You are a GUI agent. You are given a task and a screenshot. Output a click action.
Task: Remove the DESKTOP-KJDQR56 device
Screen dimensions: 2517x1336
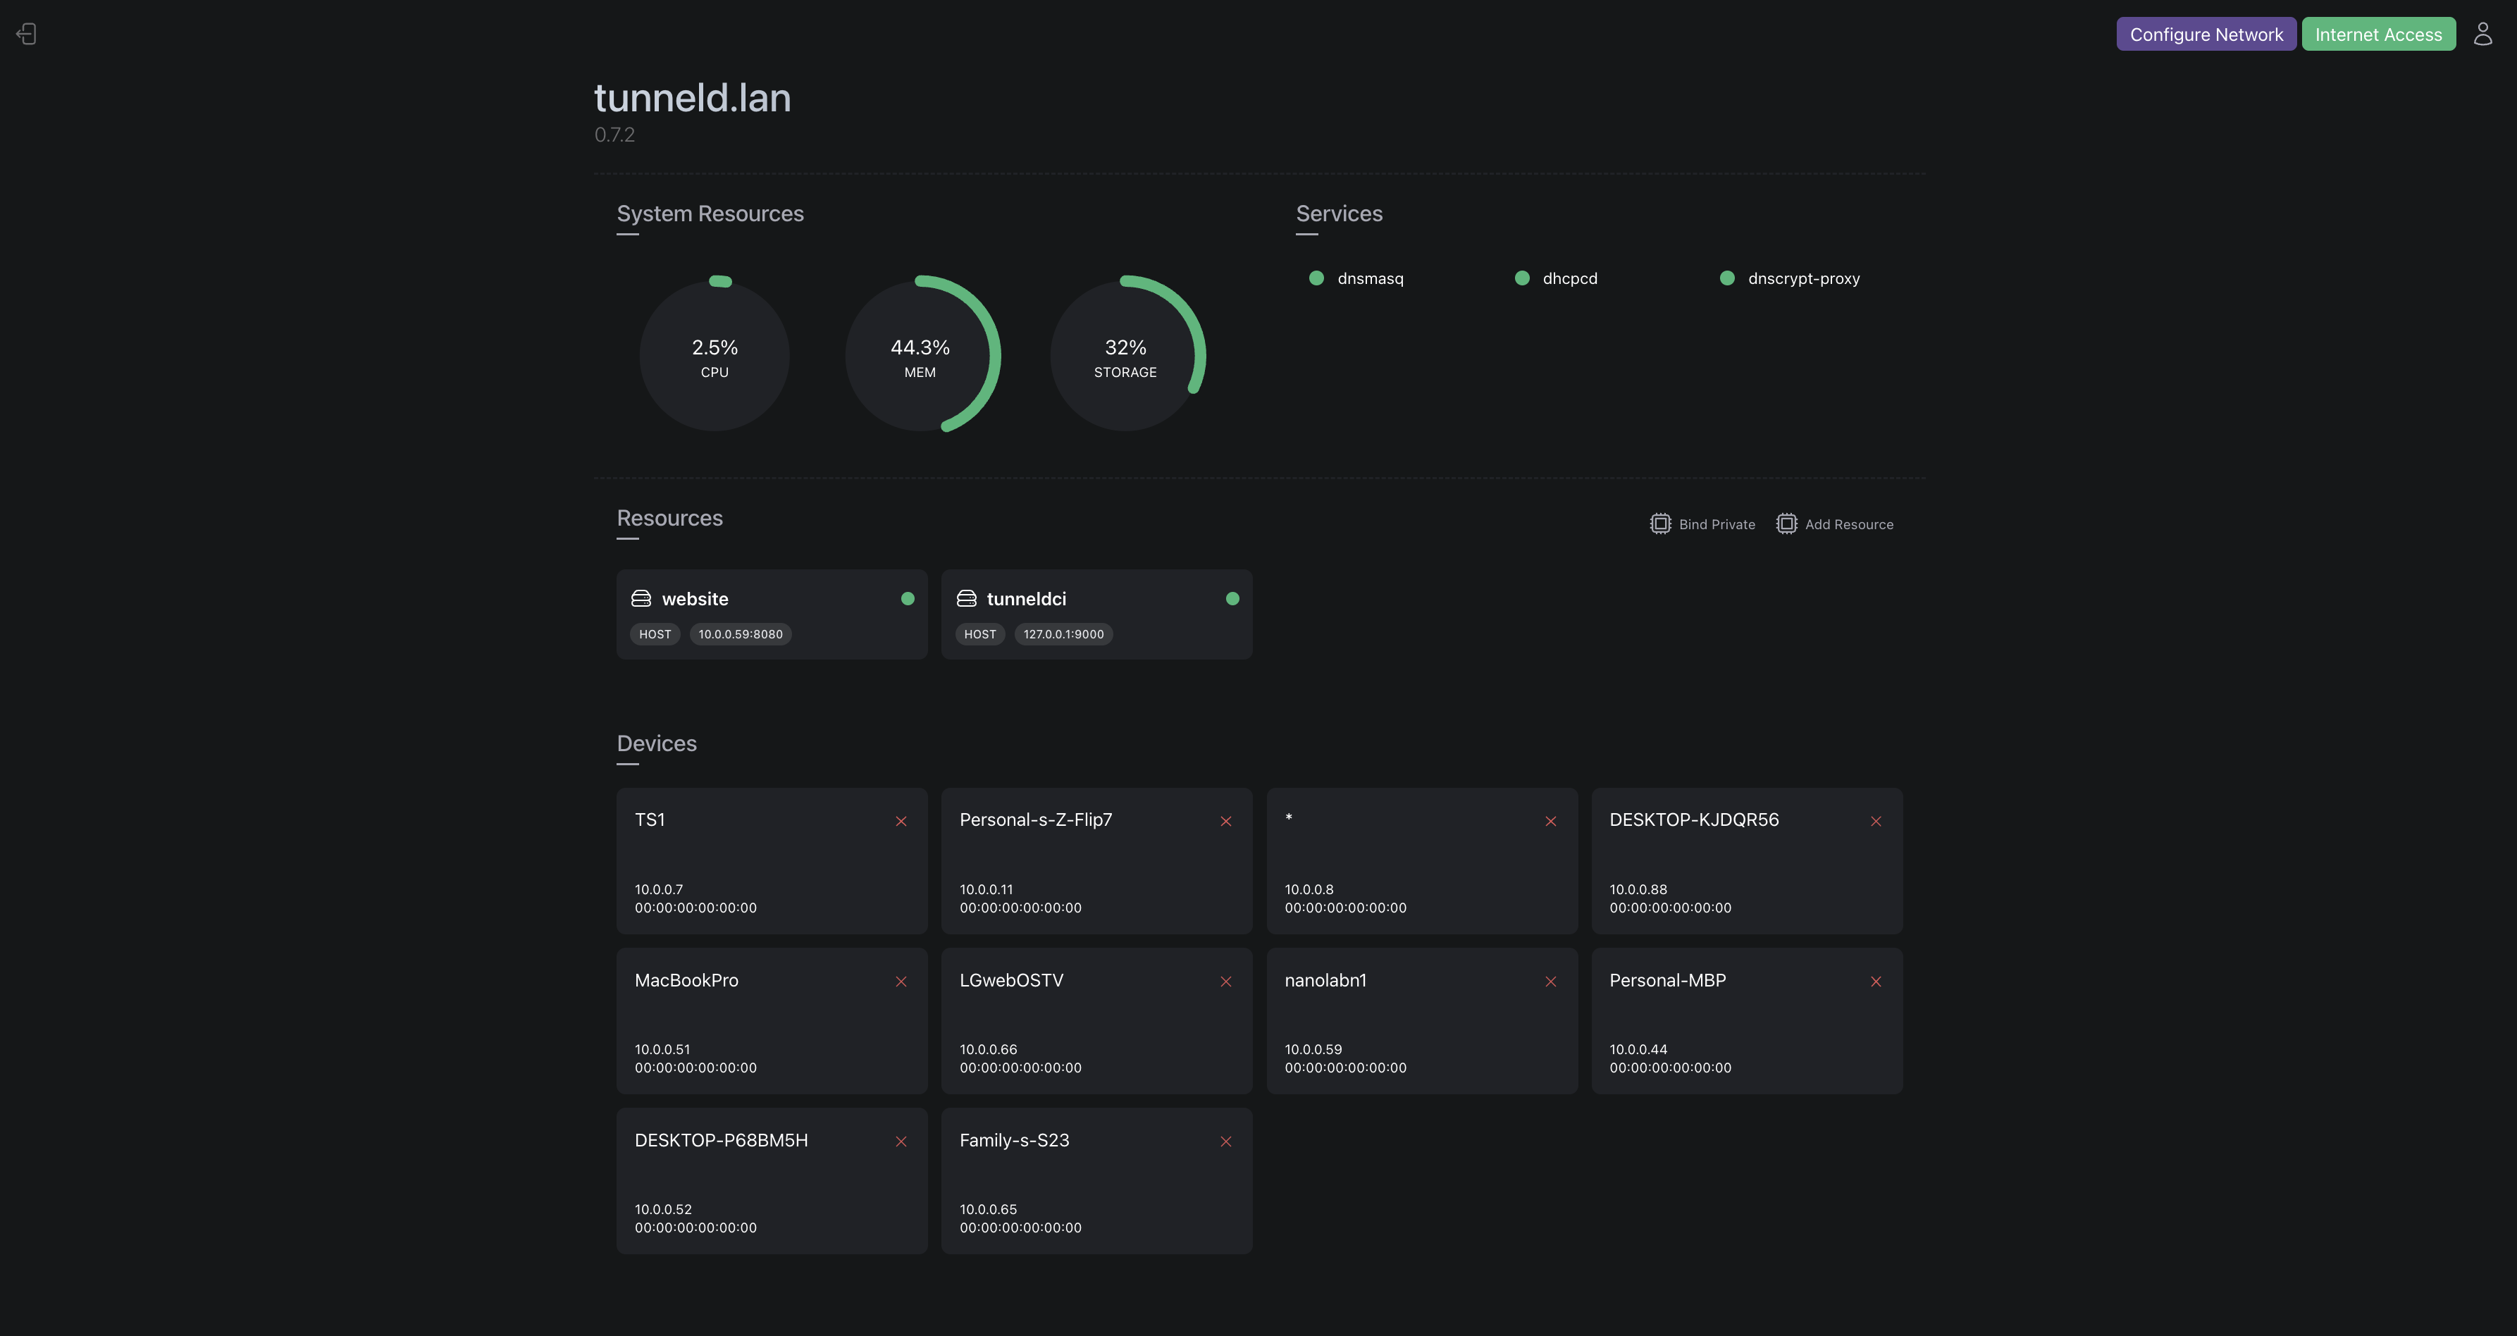point(1876,821)
